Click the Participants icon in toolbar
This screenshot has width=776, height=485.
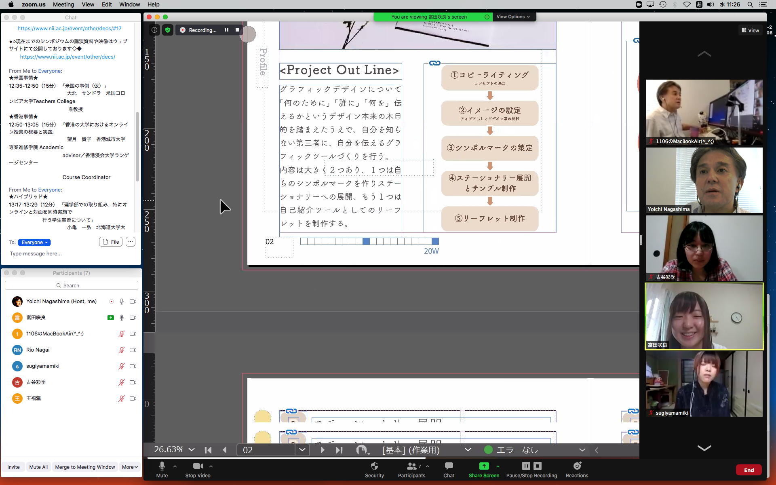[x=411, y=466]
